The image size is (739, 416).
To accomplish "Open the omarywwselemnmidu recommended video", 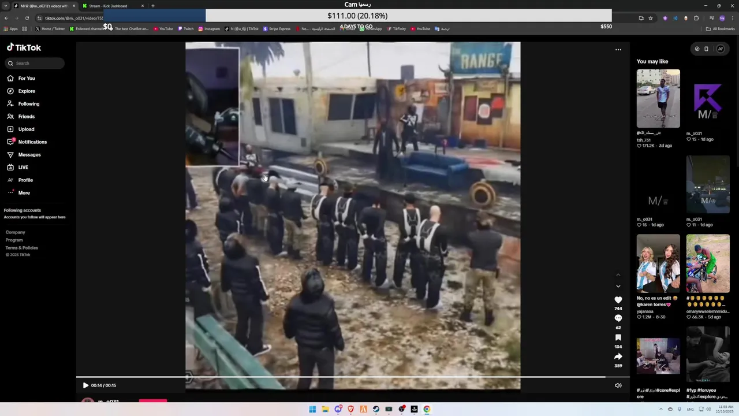I will click(x=708, y=263).
